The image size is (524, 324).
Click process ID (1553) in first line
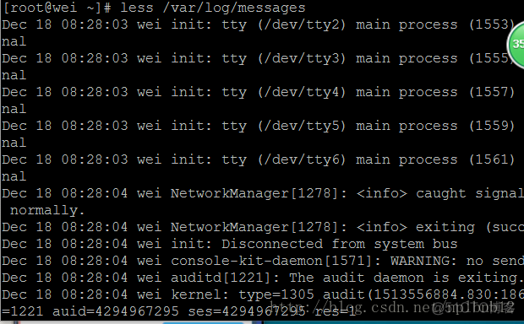tap(492, 24)
